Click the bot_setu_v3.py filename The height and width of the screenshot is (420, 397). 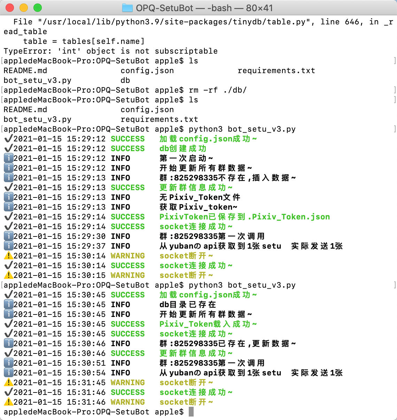(x=37, y=80)
